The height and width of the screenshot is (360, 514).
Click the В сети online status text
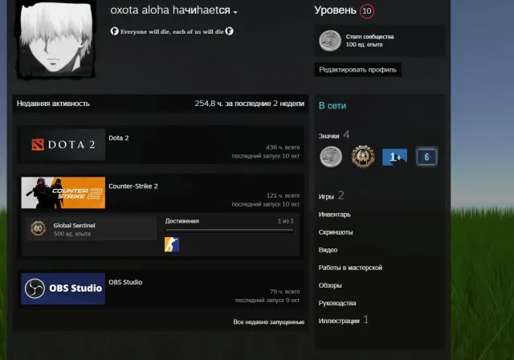[332, 105]
